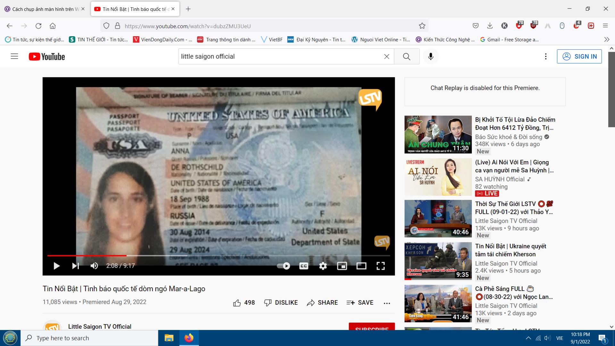Show hidden tray icons chevron
Viewport: 615px width, 346px height.
[x=528, y=338]
